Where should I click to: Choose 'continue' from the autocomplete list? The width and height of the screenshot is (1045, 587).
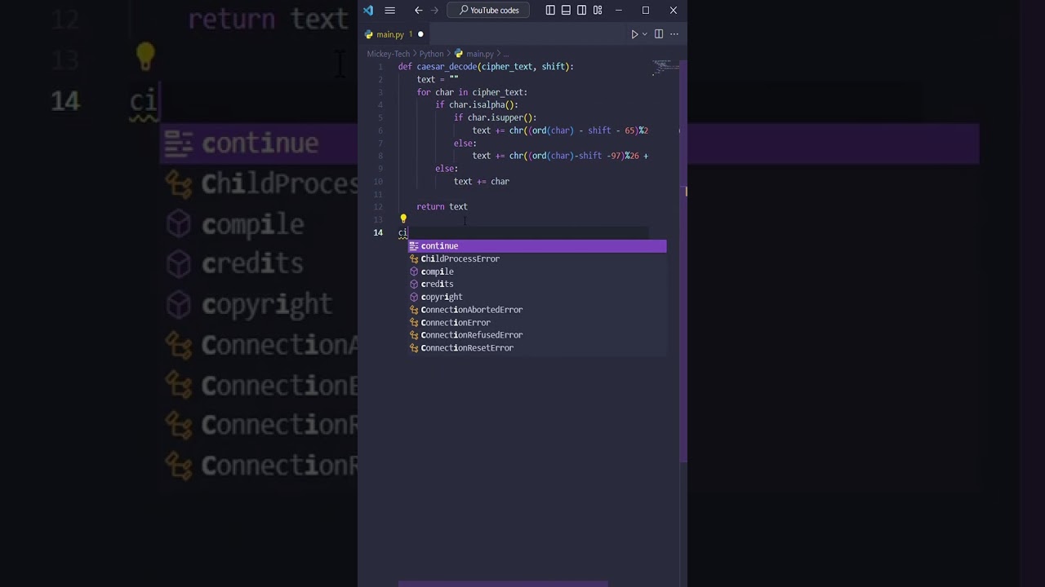click(x=439, y=246)
